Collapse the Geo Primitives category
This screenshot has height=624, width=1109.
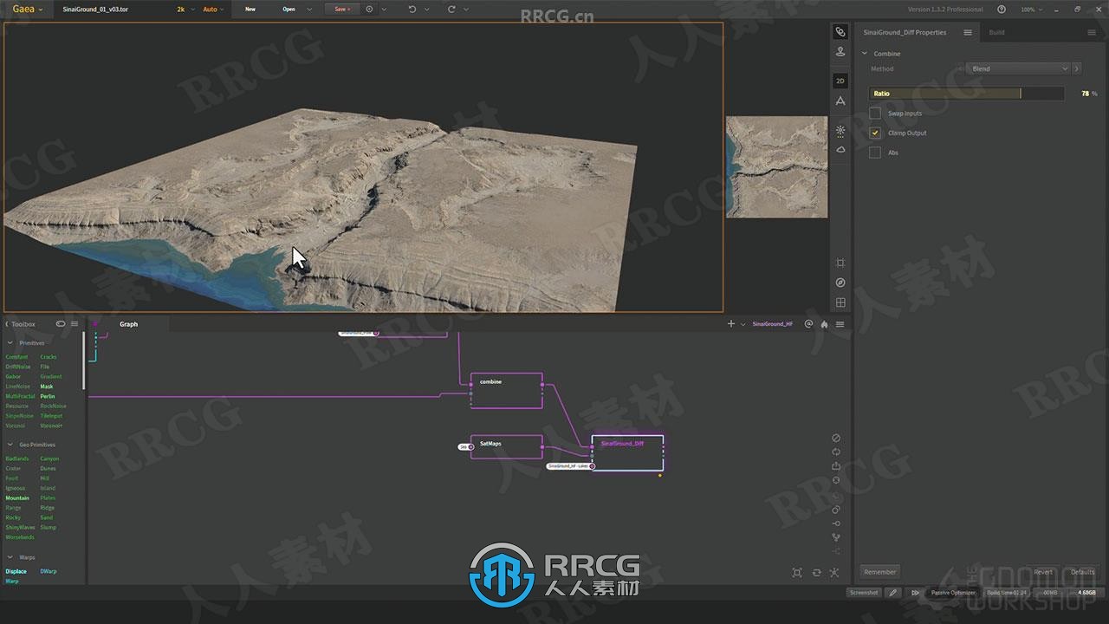click(x=10, y=445)
